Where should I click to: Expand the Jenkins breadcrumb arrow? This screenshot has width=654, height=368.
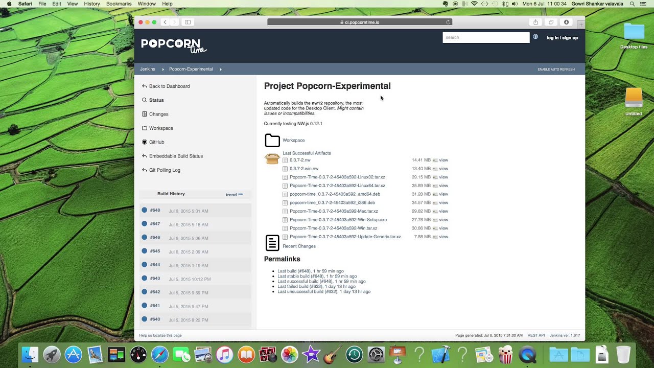[x=163, y=69]
